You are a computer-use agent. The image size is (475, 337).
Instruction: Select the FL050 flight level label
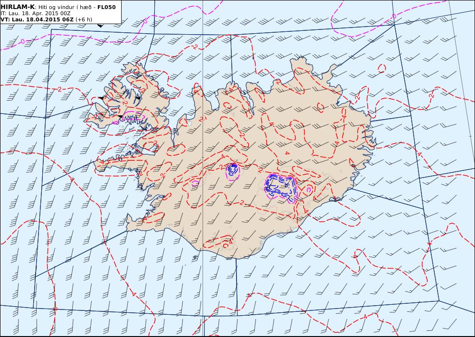[106, 7]
